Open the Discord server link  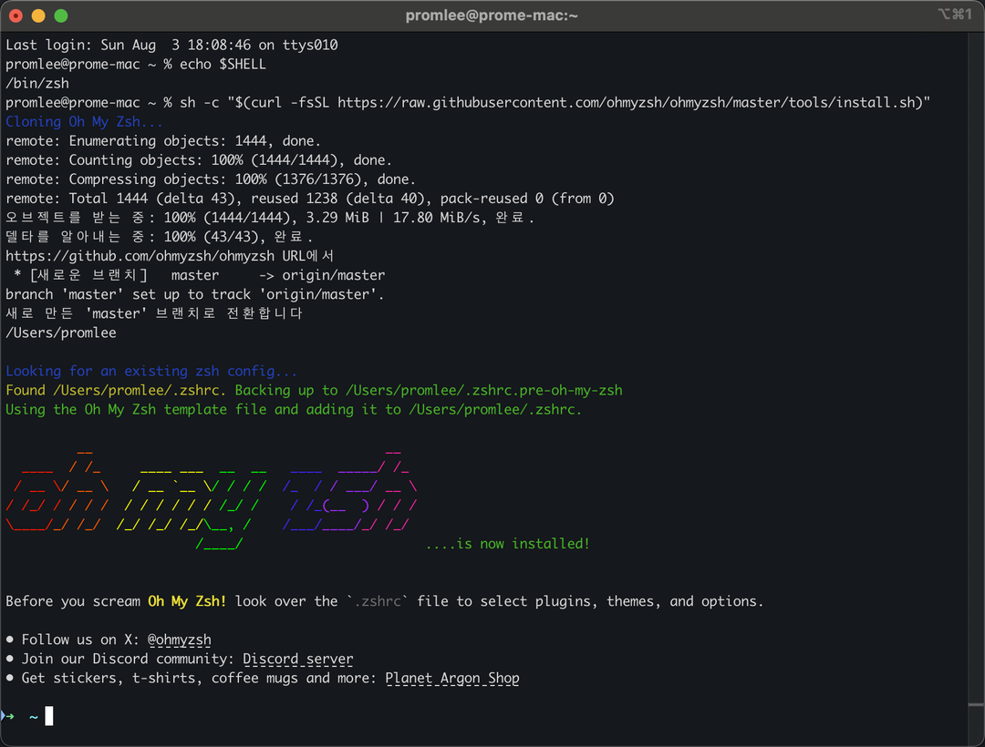pos(297,660)
